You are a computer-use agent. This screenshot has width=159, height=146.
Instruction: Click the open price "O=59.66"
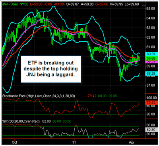point(101,4)
